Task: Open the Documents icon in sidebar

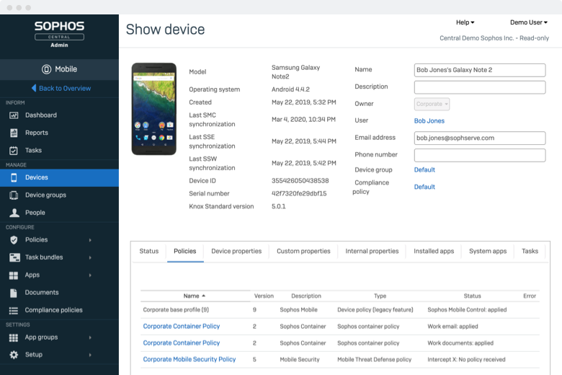Action: [13, 293]
